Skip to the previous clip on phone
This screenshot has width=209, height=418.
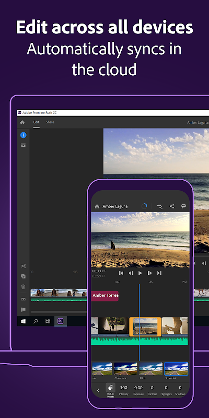pos(121,273)
